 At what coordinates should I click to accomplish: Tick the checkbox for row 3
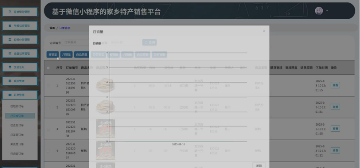(48, 129)
